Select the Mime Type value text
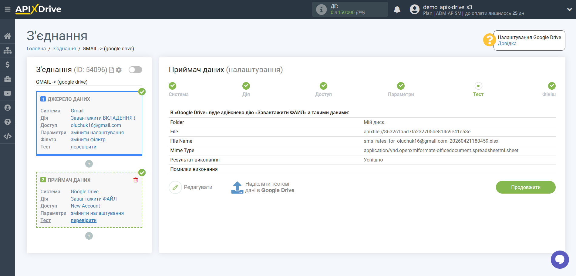The image size is (576, 276). pyautogui.click(x=441, y=151)
